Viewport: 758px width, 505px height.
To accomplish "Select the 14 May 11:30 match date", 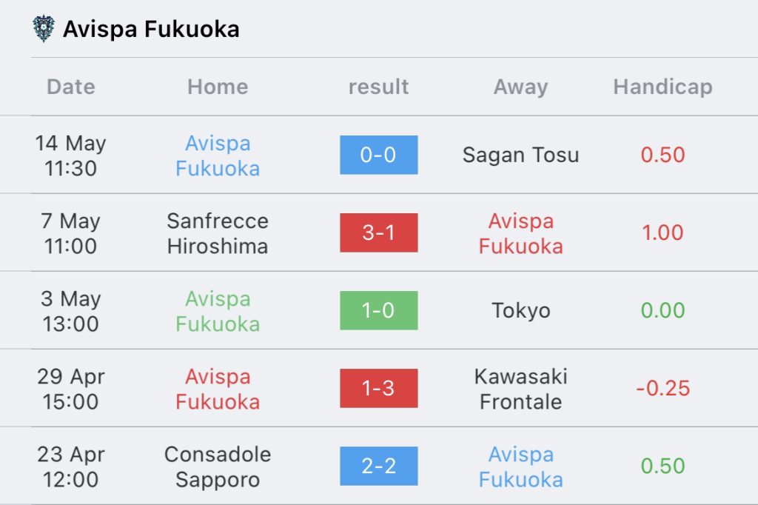I will (x=70, y=155).
